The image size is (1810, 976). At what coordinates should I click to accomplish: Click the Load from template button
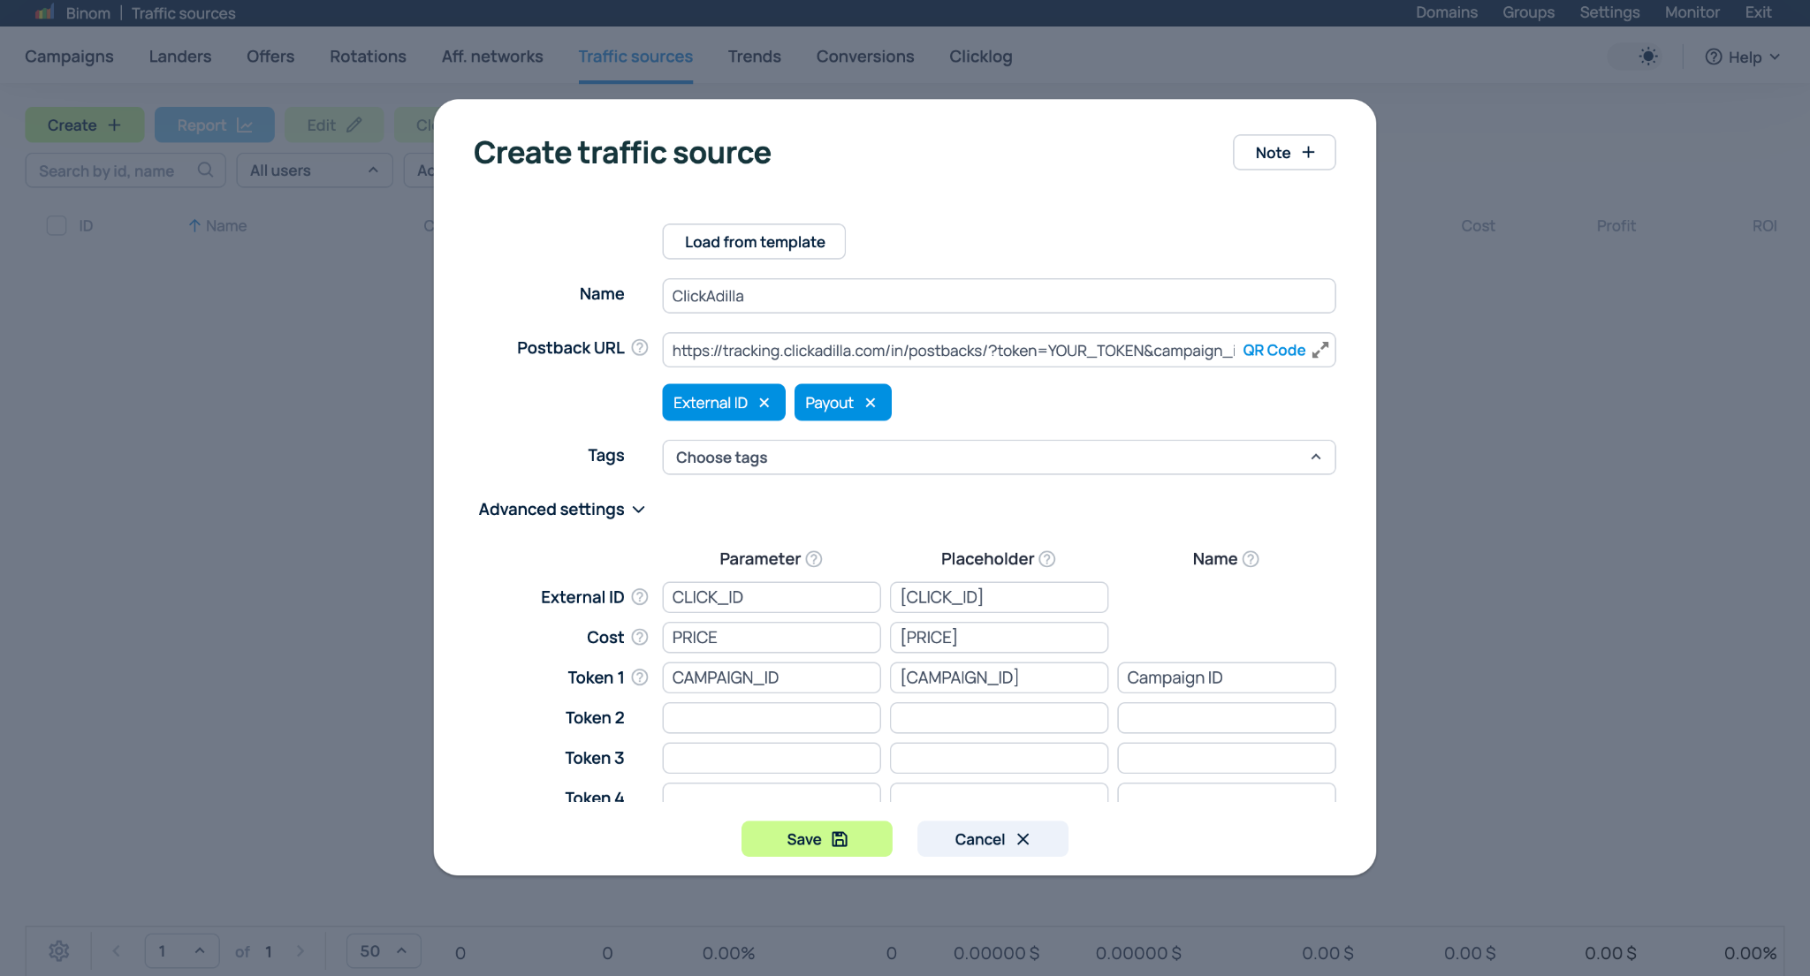(x=754, y=242)
